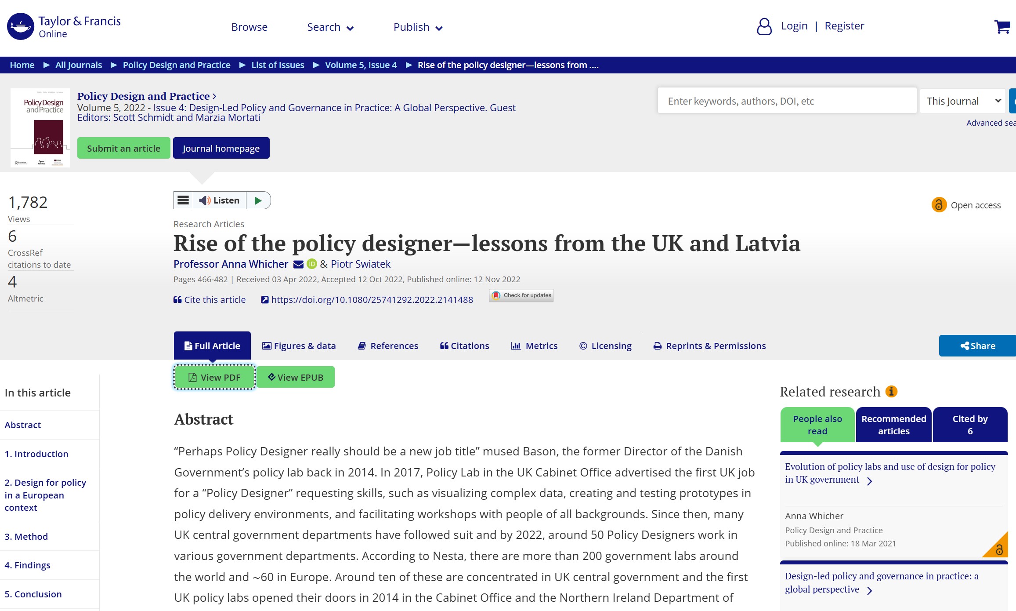This screenshot has width=1016, height=611.
Task: Click Submit an article
Action: coord(123,148)
